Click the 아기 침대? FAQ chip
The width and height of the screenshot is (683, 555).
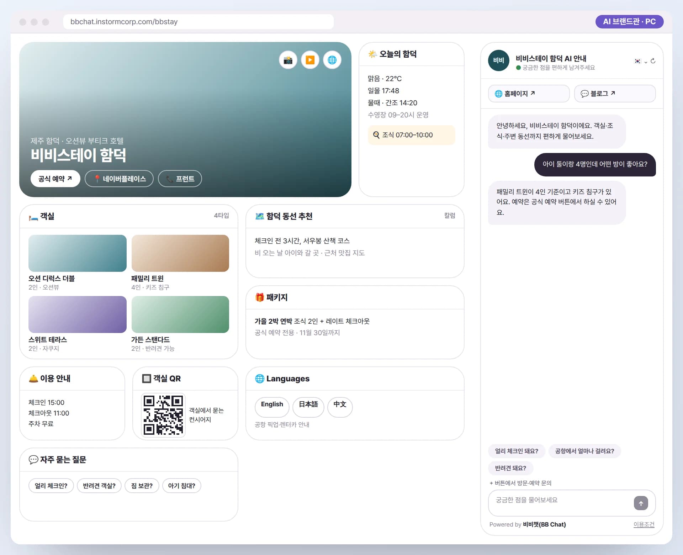pos(181,486)
